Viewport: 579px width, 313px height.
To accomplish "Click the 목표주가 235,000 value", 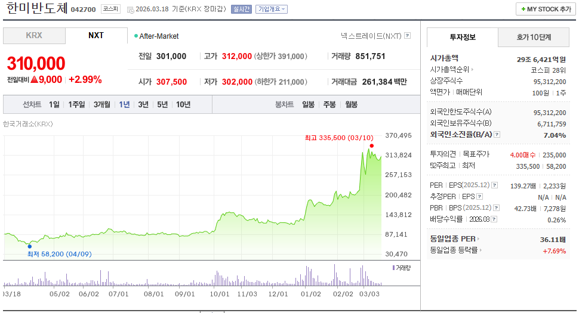I will pos(555,155).
